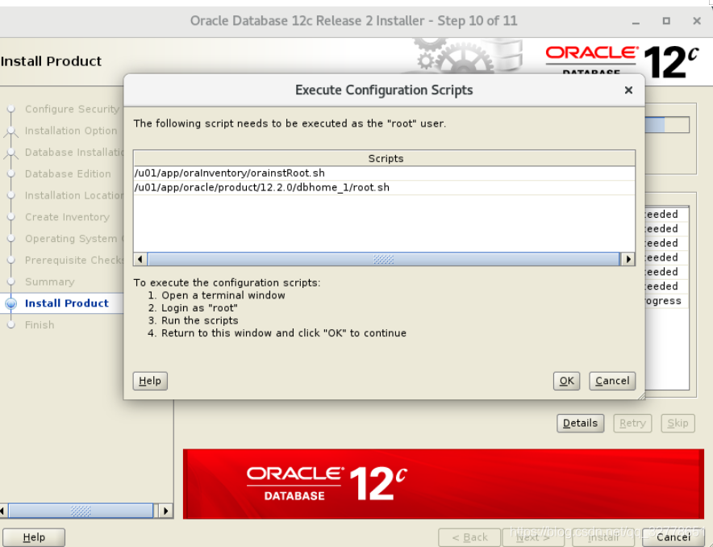Viewport: 713px width, 547px height.
Task: Click right arrow of scripts list scrollbar
Action: pos(628,259)
